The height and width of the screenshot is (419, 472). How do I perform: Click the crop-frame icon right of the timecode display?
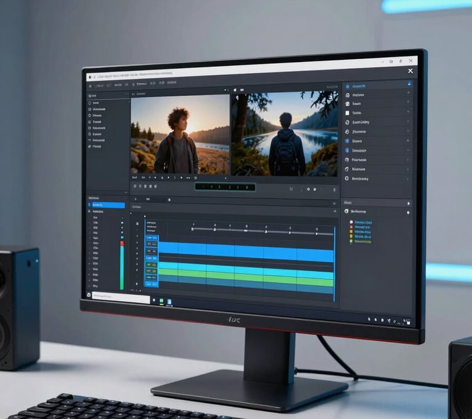(x=291, y=189)
